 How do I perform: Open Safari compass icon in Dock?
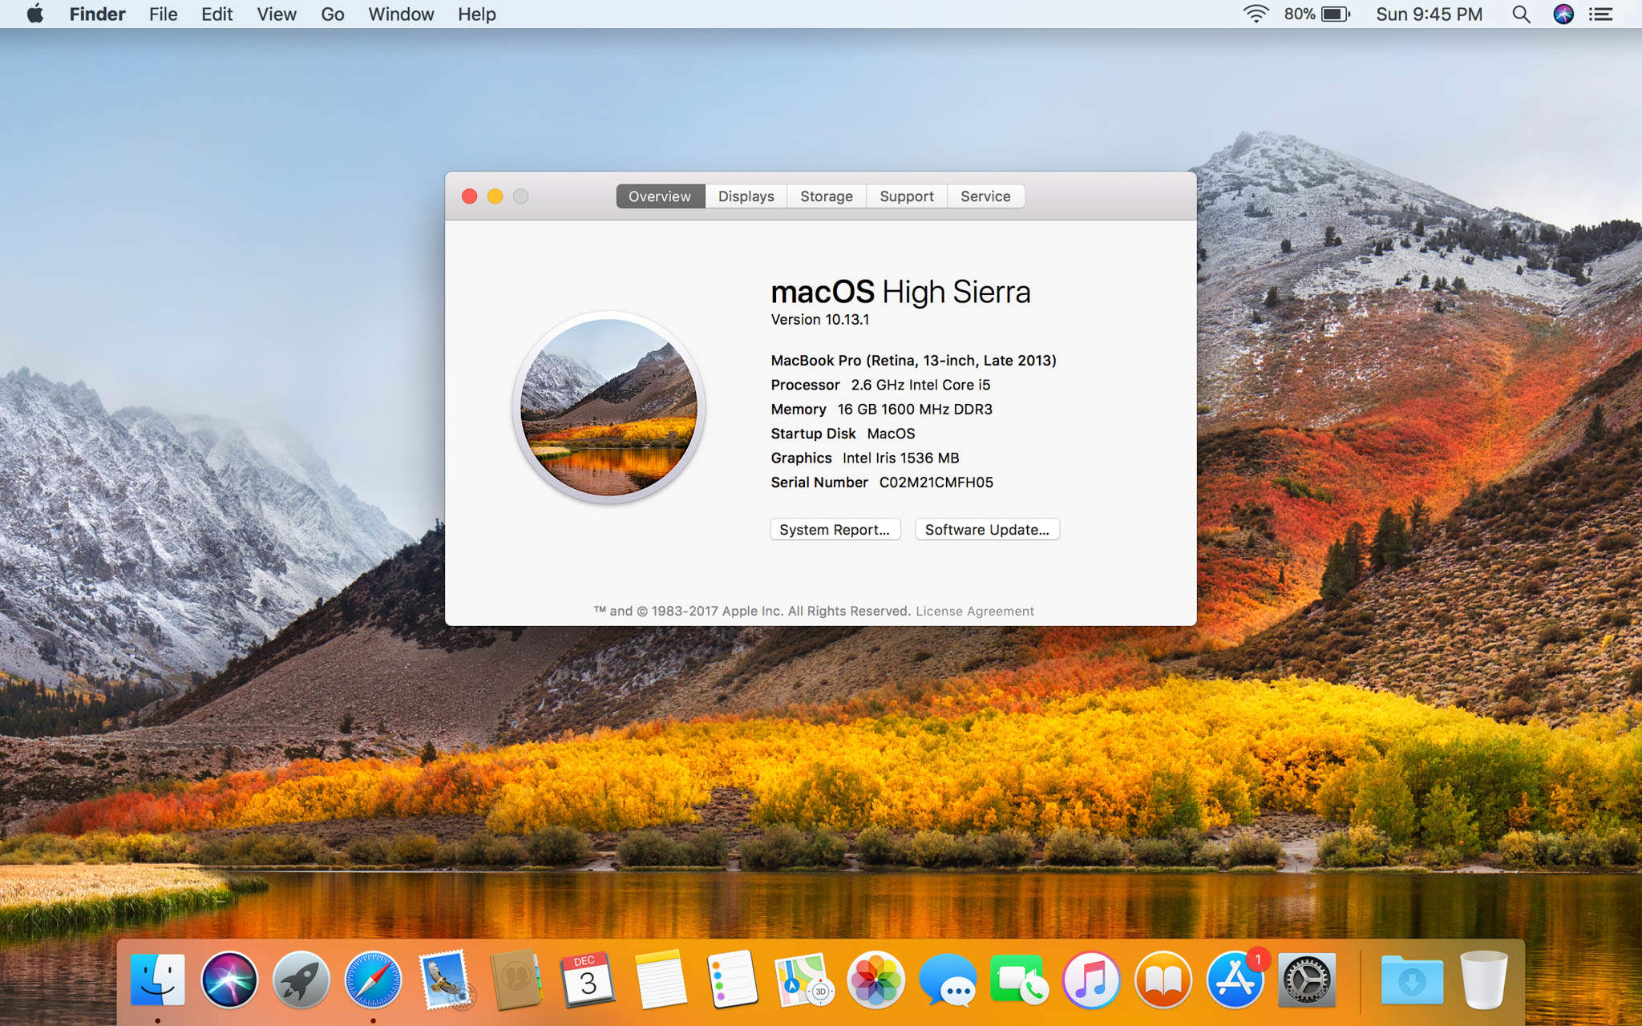[373, 980]
